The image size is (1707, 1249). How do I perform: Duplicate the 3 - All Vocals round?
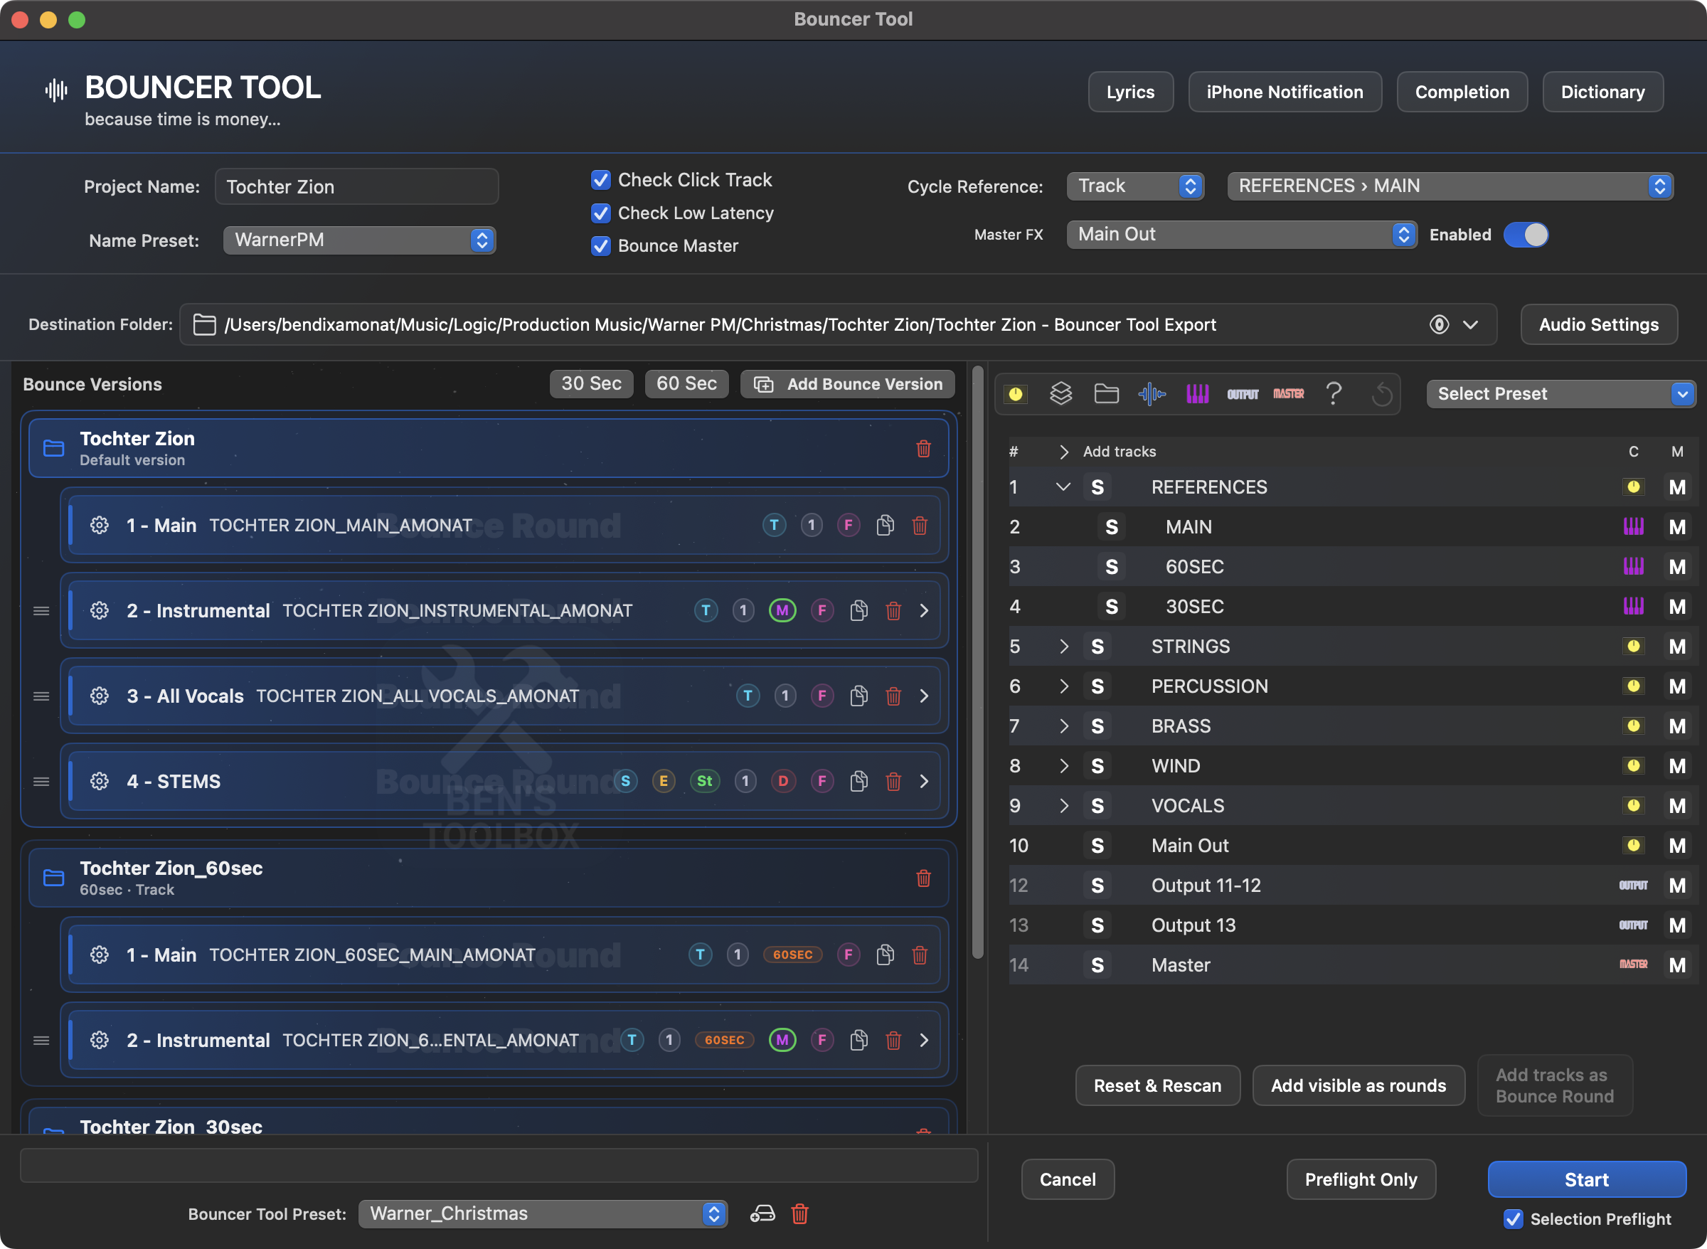(858, 696)
